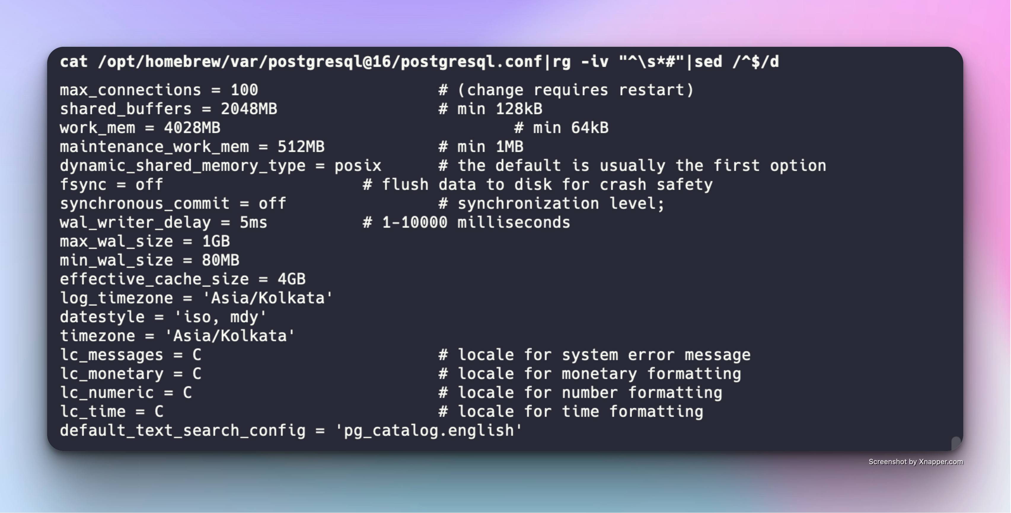Select the effective_cache_size = 4GB line
Screen dimensions: 1011x513
click(x=183, y=279)
